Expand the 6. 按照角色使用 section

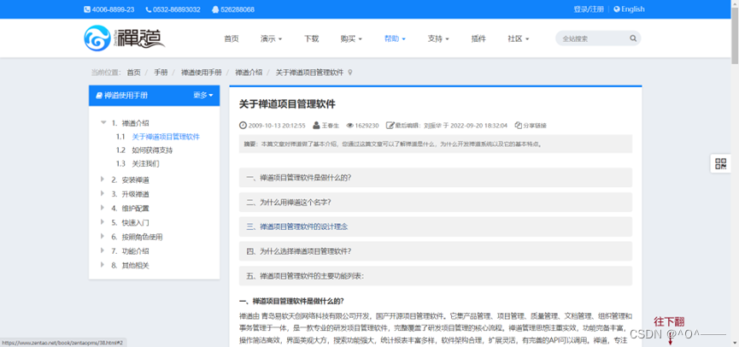click(103, 236)
